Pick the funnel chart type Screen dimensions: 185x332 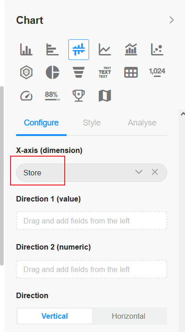point(78,72)
